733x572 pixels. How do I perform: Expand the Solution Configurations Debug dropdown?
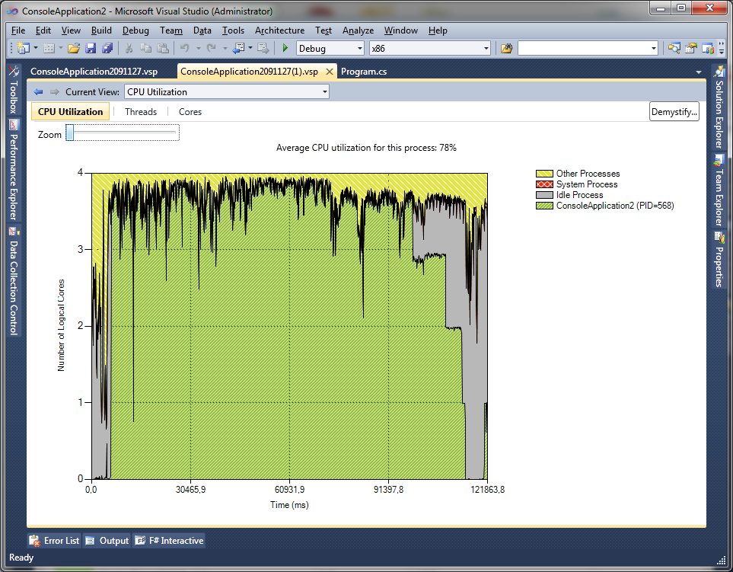[x=360, y=48]
